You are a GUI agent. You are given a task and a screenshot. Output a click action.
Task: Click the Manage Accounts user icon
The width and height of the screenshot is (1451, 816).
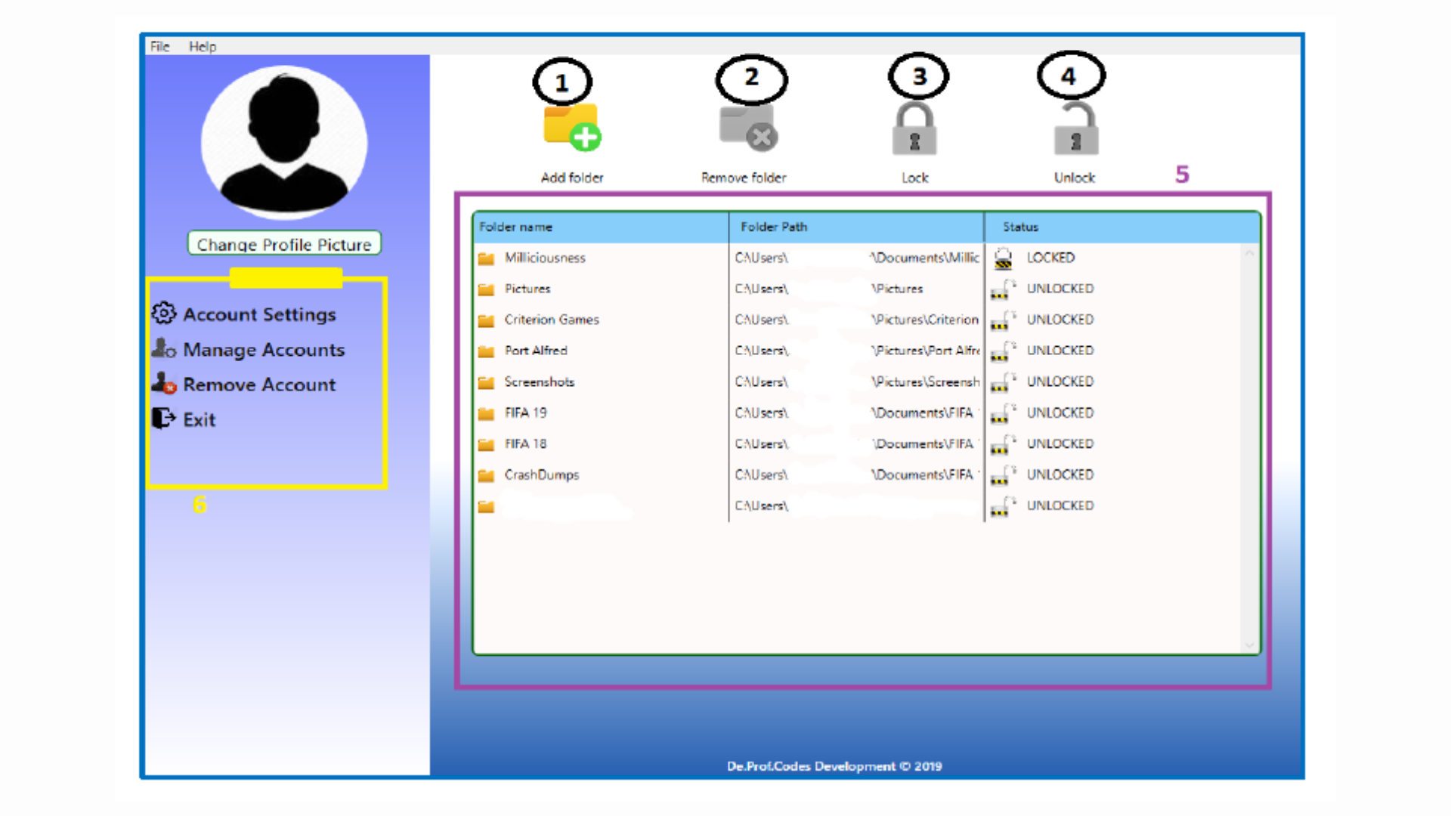(x=162, y=349)
